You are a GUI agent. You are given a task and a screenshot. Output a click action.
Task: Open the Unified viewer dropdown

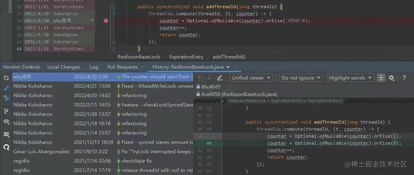click(x=251, y=78)
